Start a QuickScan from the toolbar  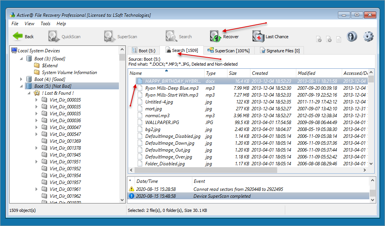pyautogui.click(x=64, y=37)
